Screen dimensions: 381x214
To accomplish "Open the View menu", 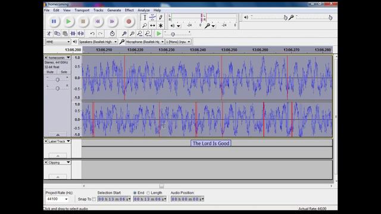I will tap(67, 10).
